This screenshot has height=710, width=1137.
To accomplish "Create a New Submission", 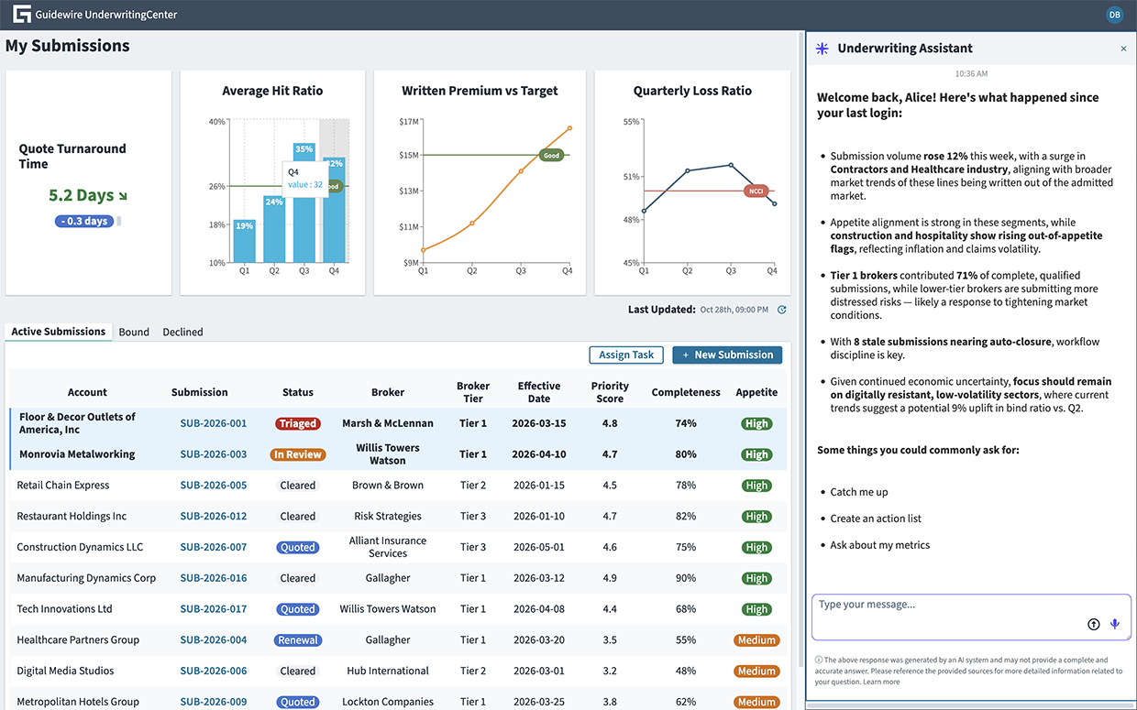I will pyautogui.click(x=727, y=355).
